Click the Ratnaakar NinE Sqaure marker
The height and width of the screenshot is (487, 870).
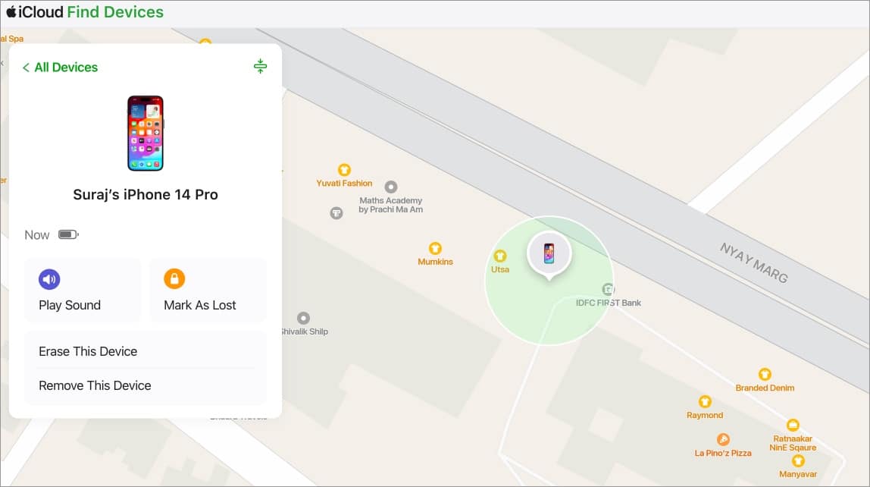pyautogui.click(x=793, y=426)
